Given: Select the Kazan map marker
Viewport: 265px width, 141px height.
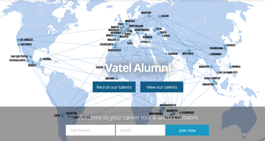Looking at the screenshot, I should [160, 16].
